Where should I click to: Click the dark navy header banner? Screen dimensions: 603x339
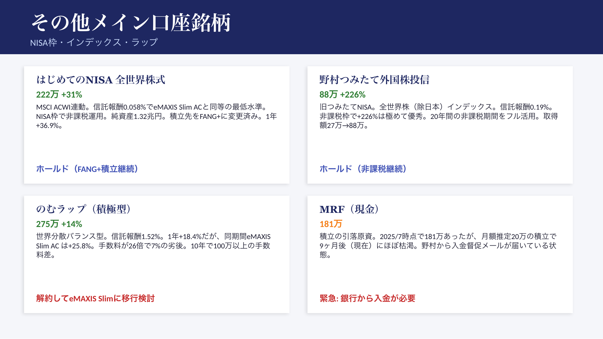click(422, 27)
